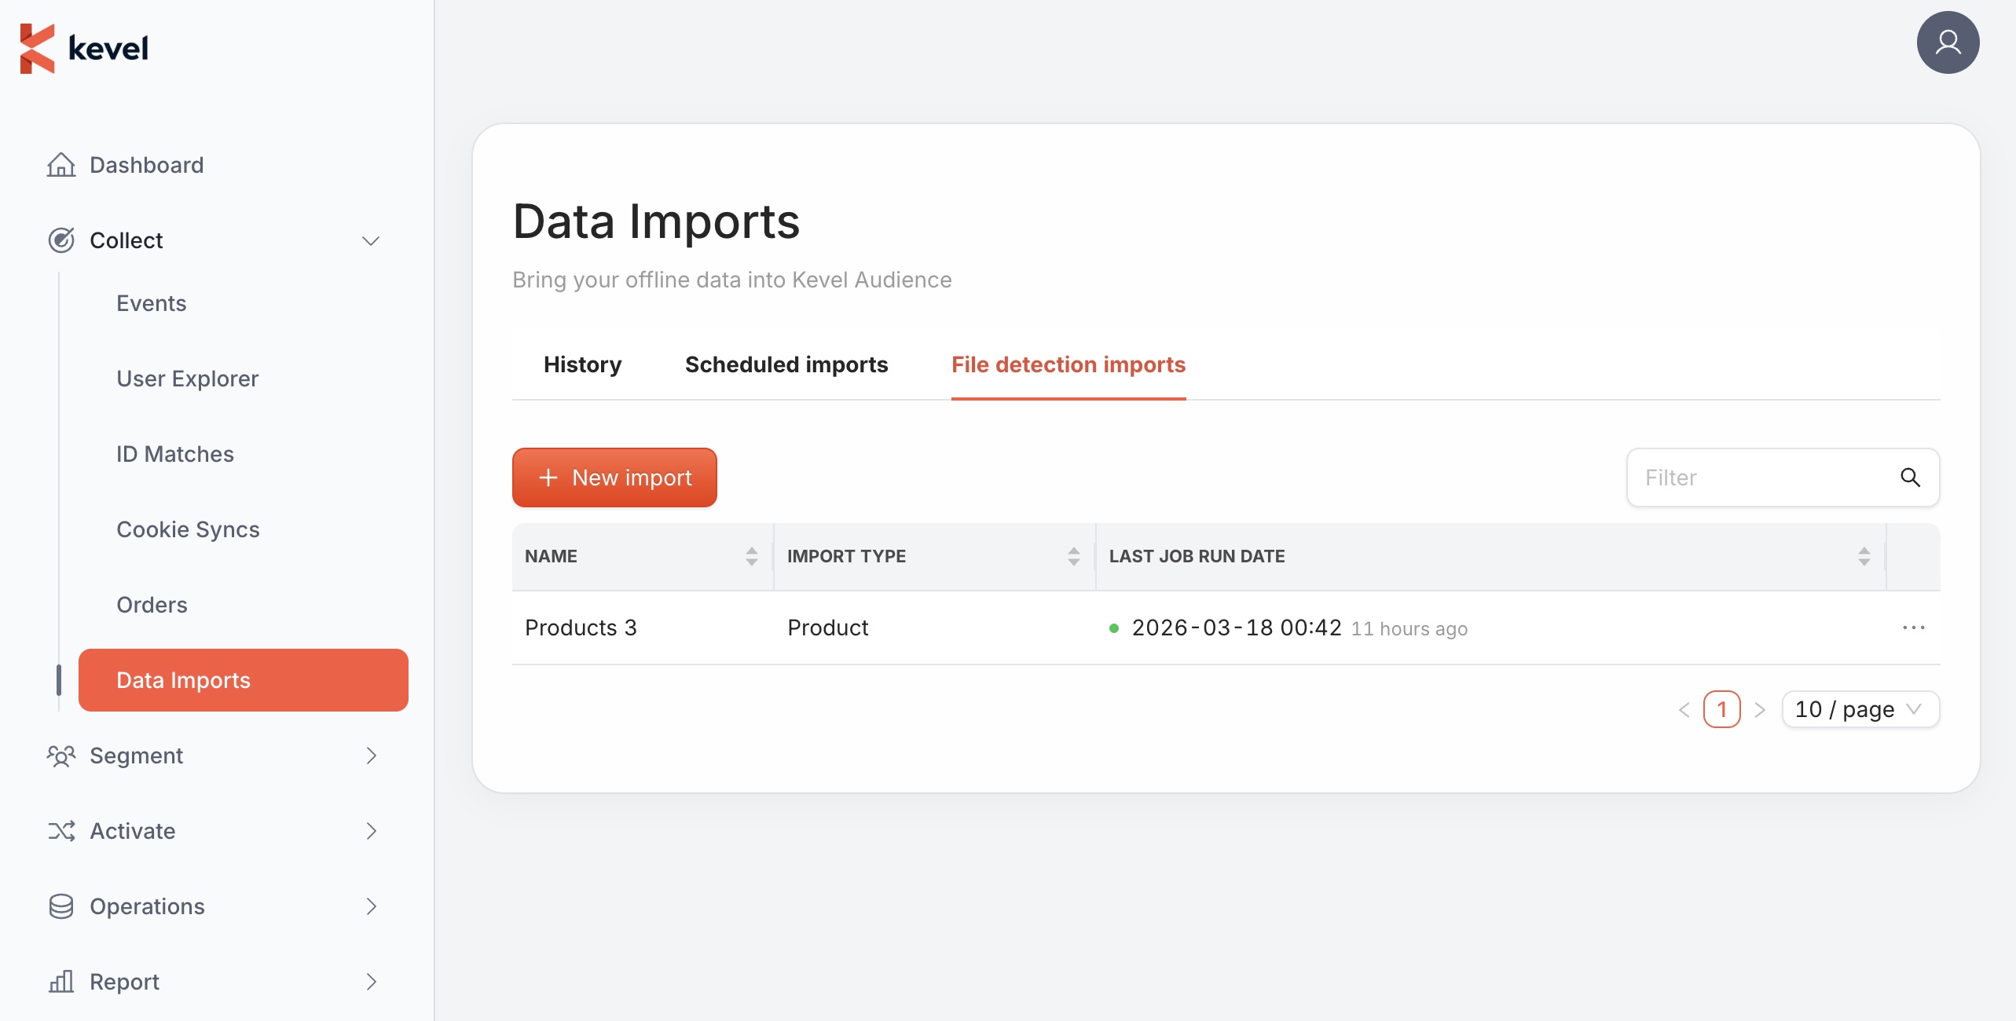Sort the table by Name column
The height and width of the screenshot is (1021, 2016).
[751, 556]
